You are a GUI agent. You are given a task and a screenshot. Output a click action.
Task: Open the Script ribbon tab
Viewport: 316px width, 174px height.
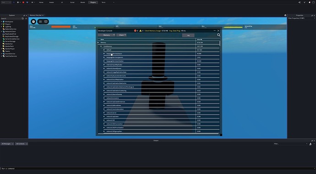coord(72,2)
